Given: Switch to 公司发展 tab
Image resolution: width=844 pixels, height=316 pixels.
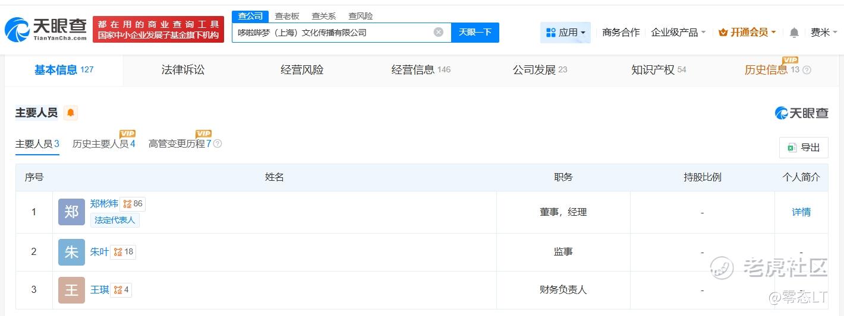Looking at the screenshot, I should (540, 70).
